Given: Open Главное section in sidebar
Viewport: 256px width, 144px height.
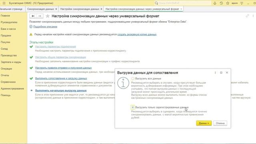Looking at the screenshot, I should click(x=5, y=16).
